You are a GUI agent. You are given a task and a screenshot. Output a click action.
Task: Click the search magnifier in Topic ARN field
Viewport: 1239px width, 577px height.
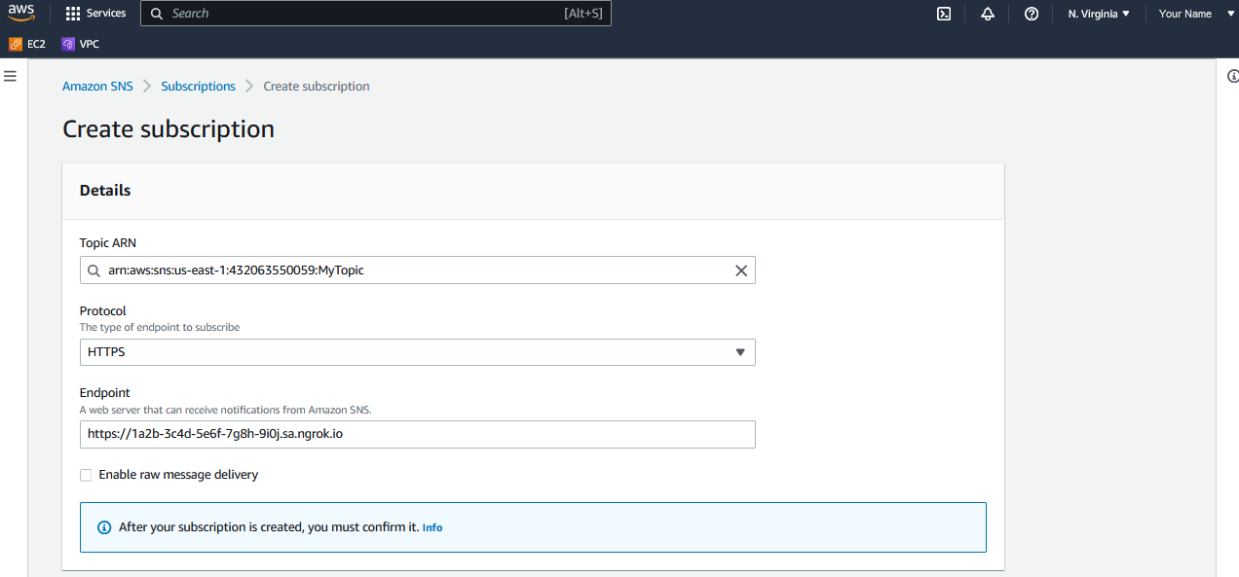tap(94, 270)
